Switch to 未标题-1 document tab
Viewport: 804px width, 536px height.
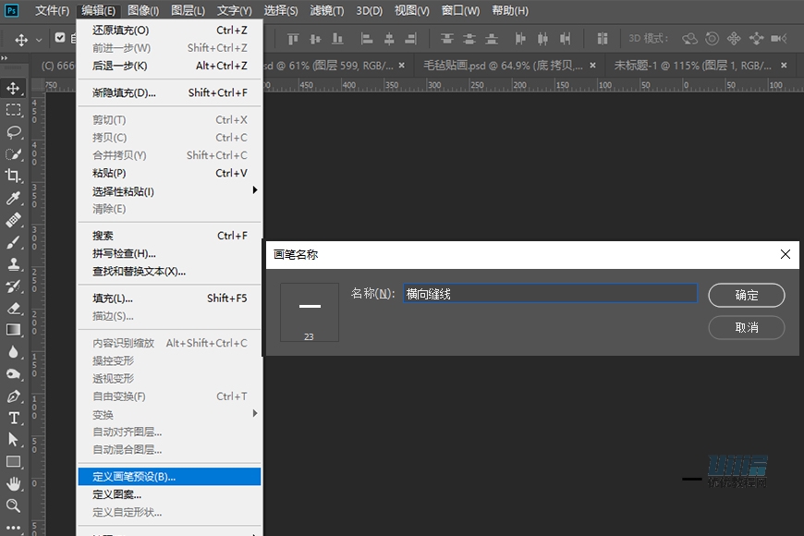point(692,66)
